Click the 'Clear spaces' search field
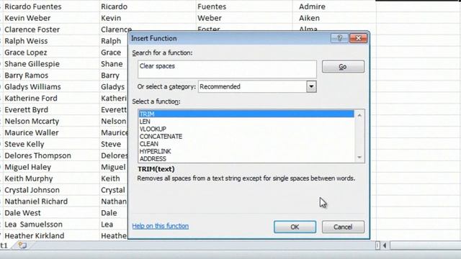The width and height of the screenshot is (461, 259). [x=227, y=69]
